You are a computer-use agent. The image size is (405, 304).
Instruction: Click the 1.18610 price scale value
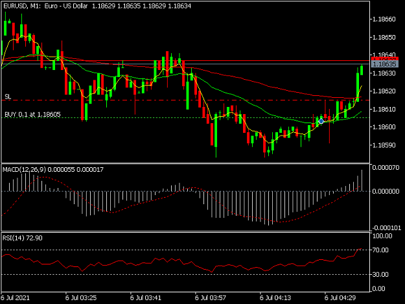[x=384, y=110]
